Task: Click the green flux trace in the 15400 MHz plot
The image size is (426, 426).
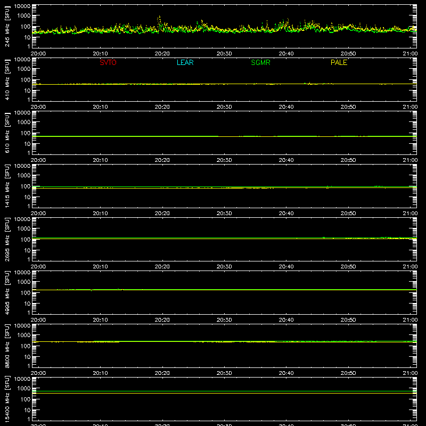Action: 224,391
